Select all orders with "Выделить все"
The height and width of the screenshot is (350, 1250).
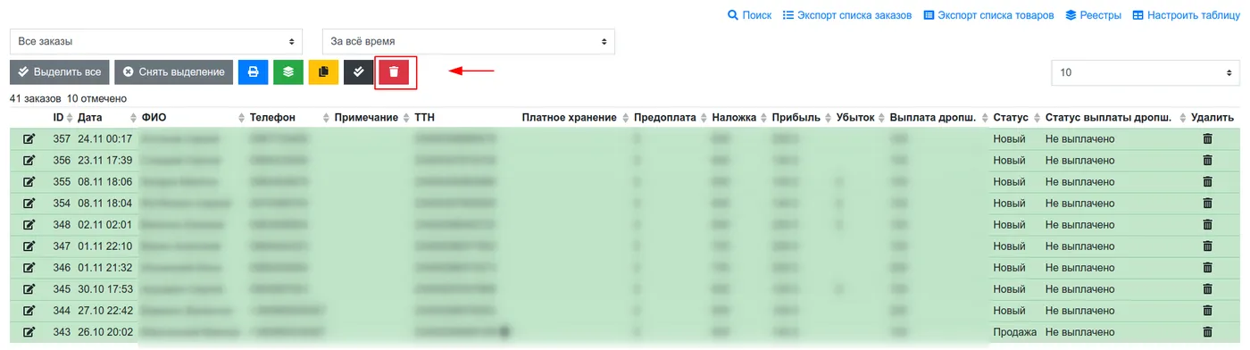tap(60, 72)
